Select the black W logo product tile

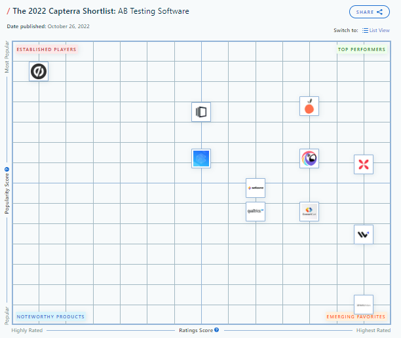pos(364,235)
